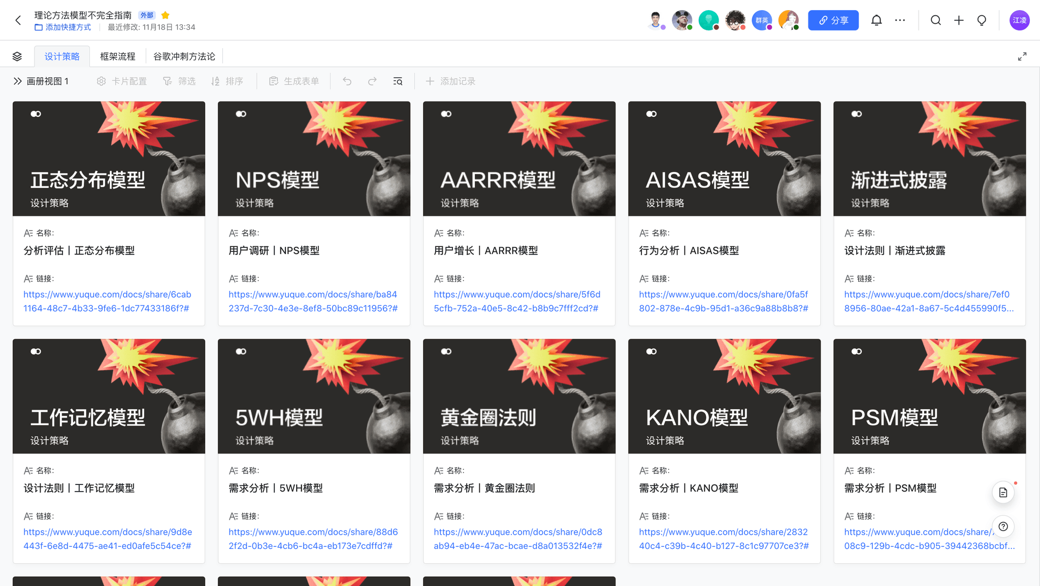Click the 群英 collaborator avatar
1040x586 pixels.
pyautogui.click(x=762, y=20)
